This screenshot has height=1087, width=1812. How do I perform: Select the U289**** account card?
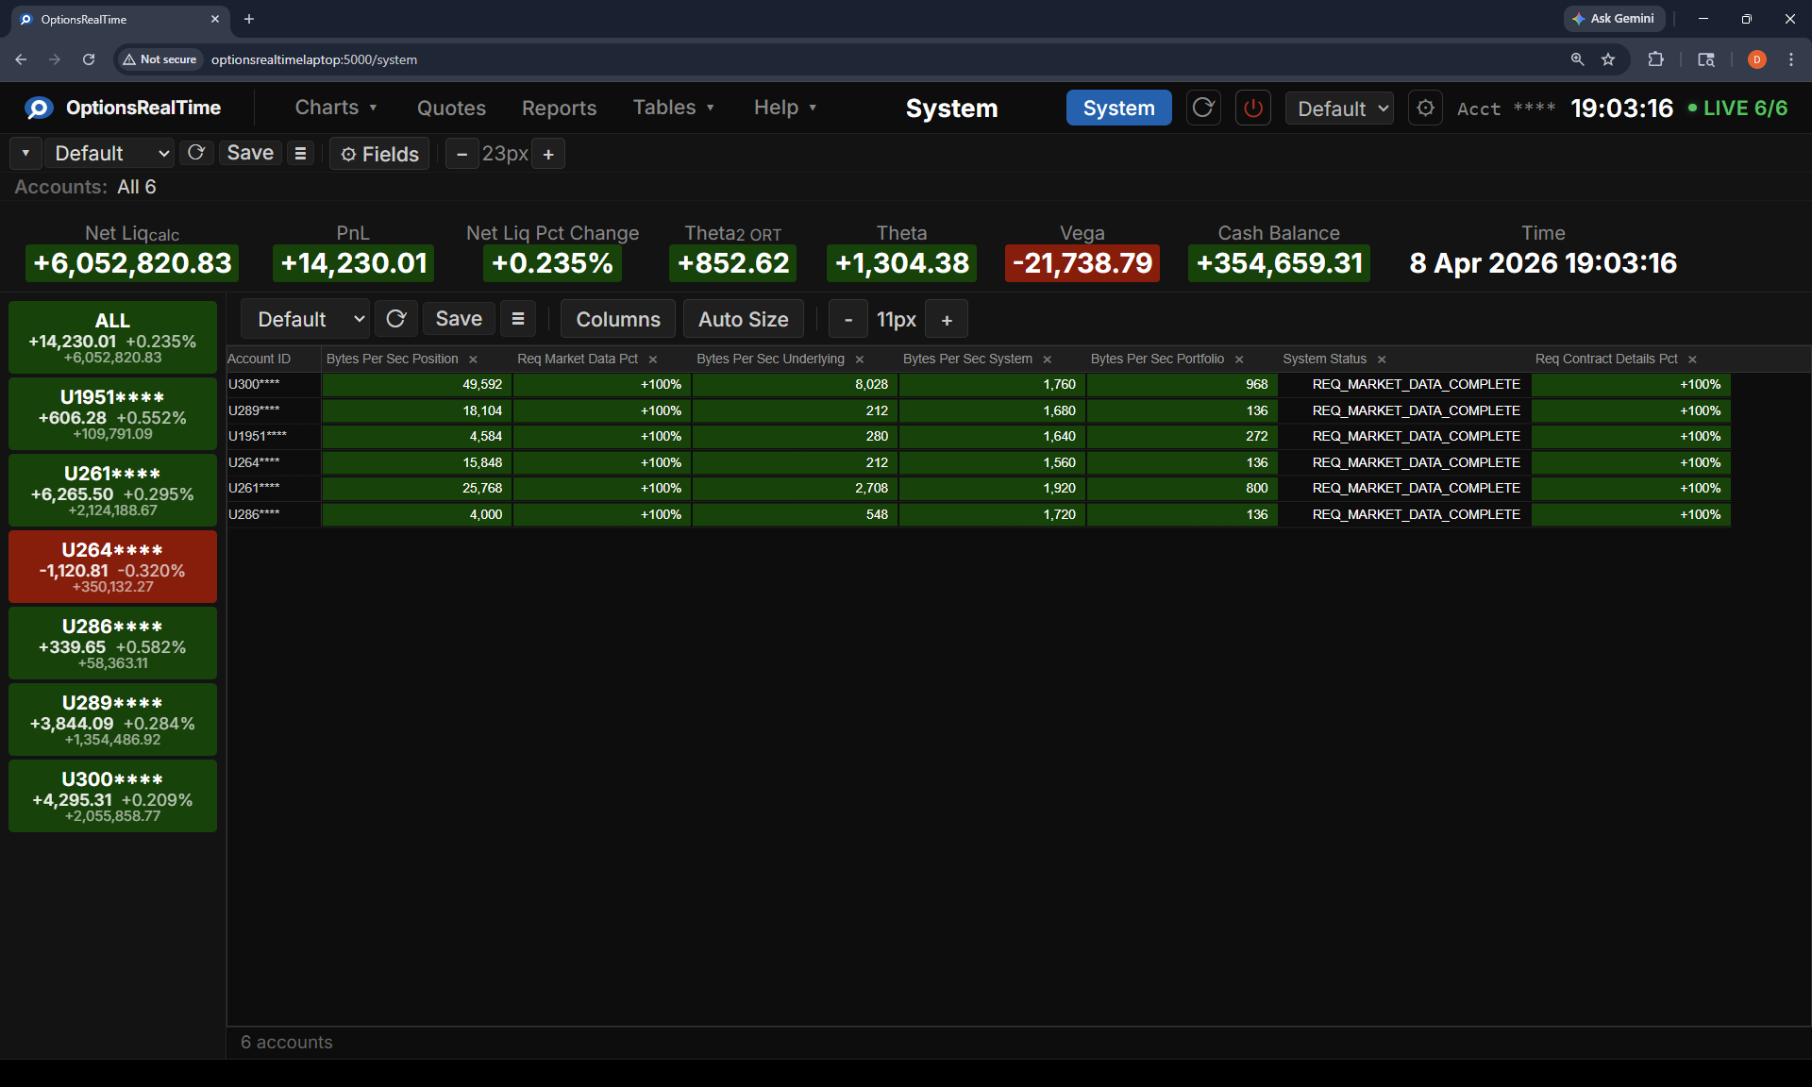(x=112, y=719)
